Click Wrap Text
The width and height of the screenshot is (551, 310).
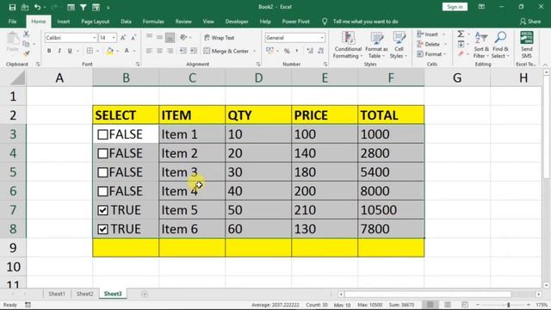pos(219,38)
